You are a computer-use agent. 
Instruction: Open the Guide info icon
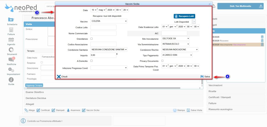tap(11, 80)
